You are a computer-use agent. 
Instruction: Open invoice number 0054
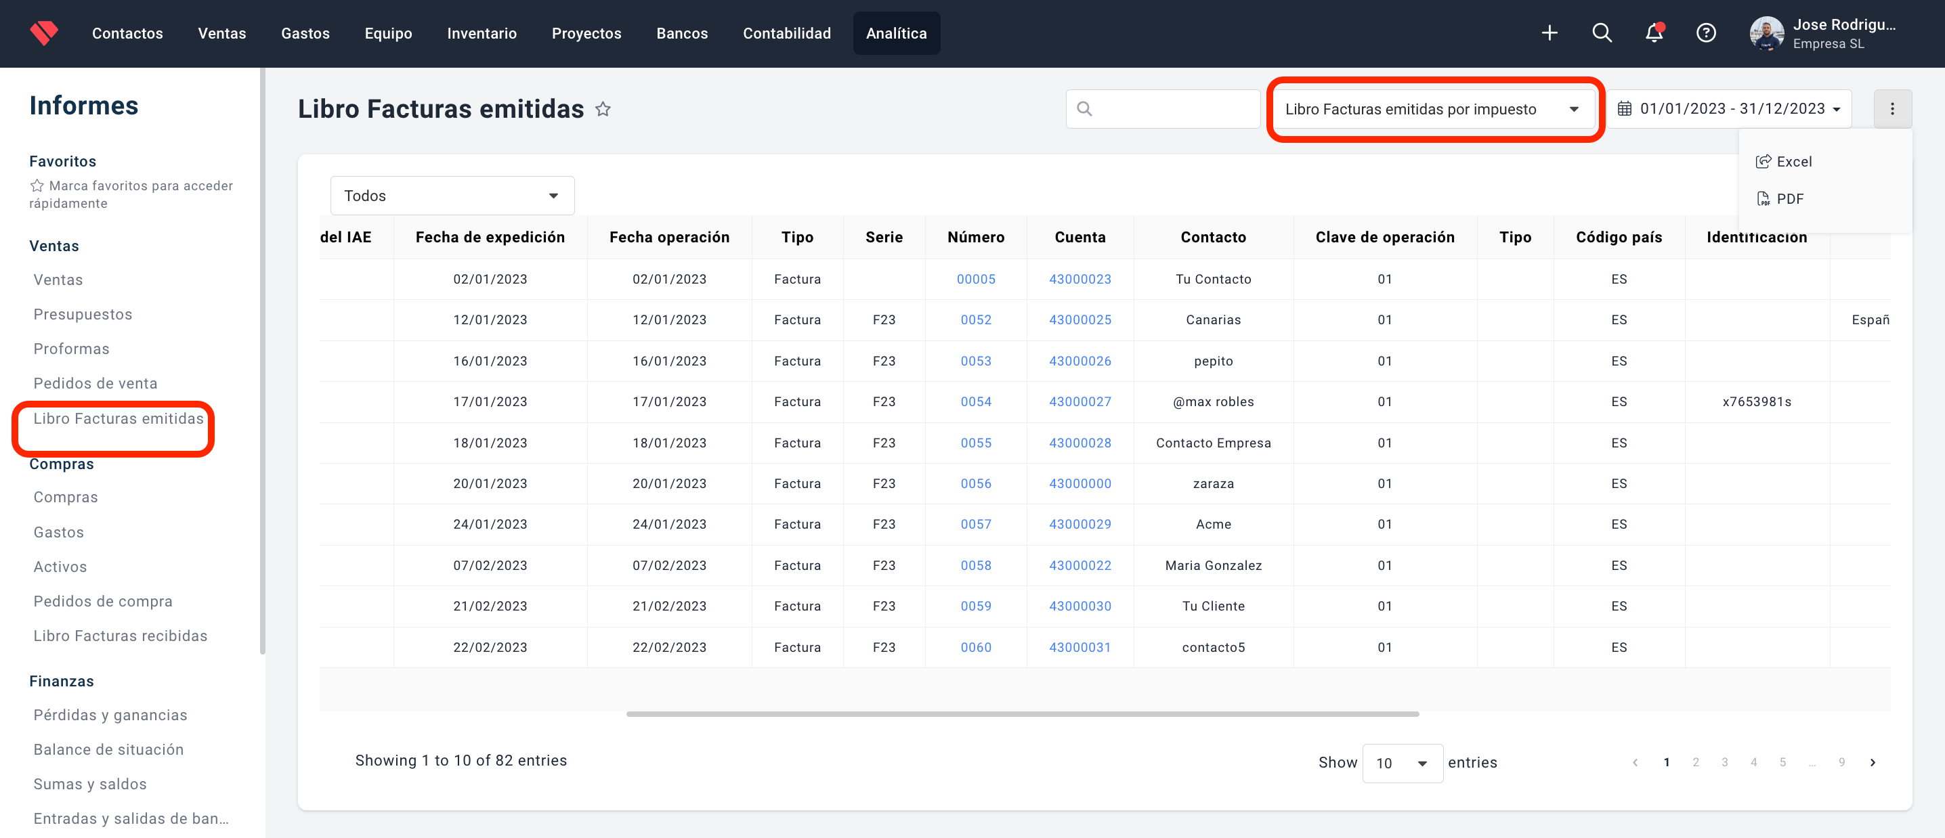[x=975, y=401]
